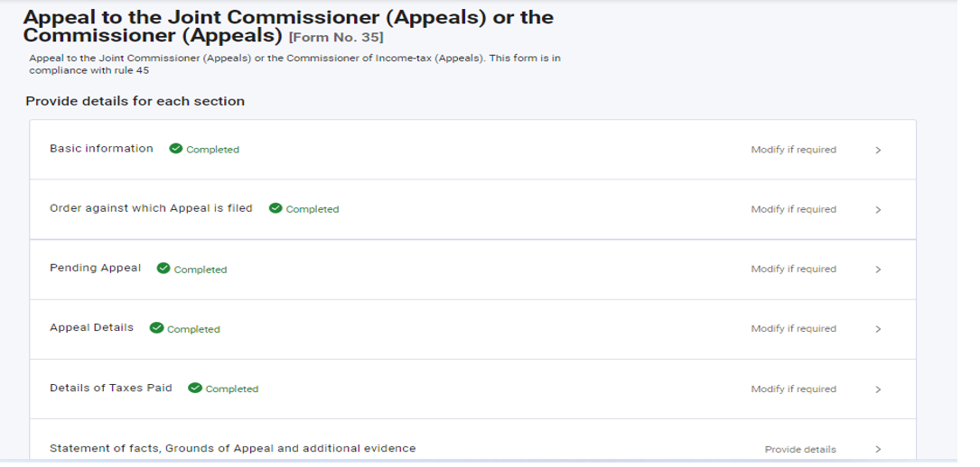The width and height of the screenshot is (980, 467).
Task: Click the green tick beside Details of Taxes Paid
Action: (195, 389)
